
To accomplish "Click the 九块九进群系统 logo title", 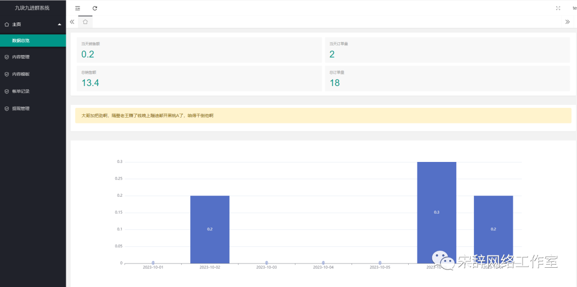I will point(33,8).
